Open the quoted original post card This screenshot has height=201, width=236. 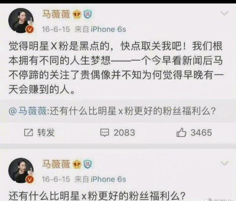[118, 111]
